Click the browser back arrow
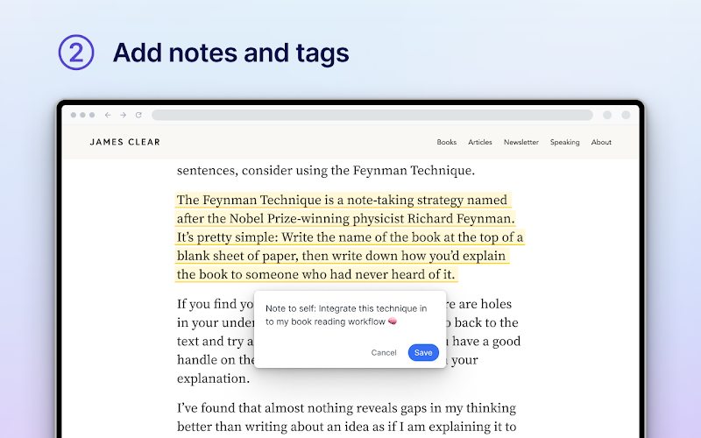The height and width of the screenshot is (438, 701). (108, 115)
